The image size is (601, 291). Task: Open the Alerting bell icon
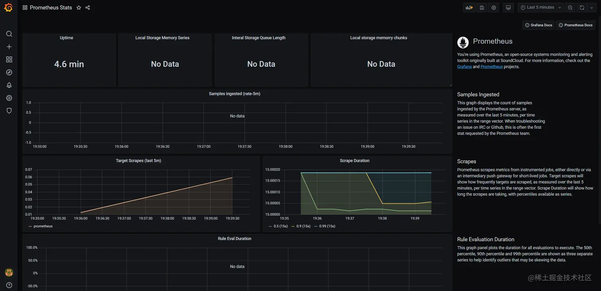pos(9,85)
